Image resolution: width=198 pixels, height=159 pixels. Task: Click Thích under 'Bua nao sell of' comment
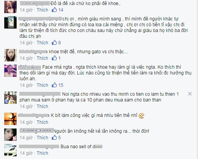pos(43,153)
